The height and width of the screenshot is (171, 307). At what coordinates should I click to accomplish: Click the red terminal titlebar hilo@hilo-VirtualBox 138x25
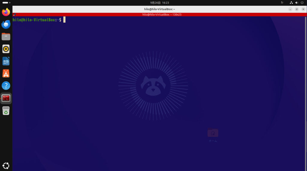coord(162,14)
